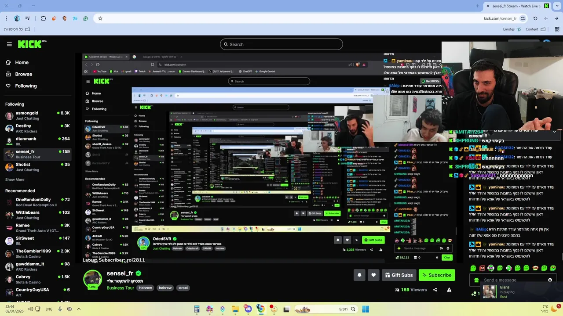Screen dimensions: 563x316
Task: Click the site settings icon beside kick.com URL
Action: 523,18
